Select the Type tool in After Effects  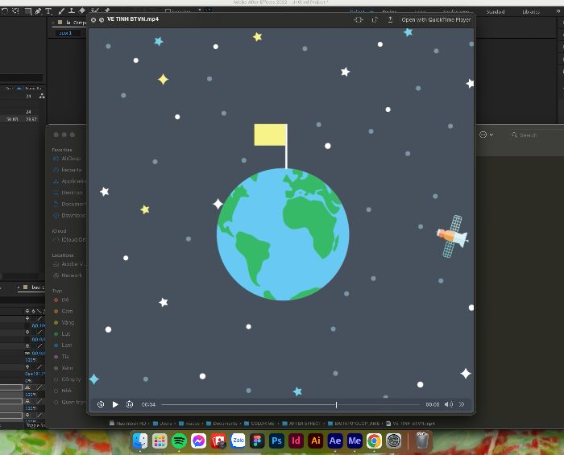[48, 10]
